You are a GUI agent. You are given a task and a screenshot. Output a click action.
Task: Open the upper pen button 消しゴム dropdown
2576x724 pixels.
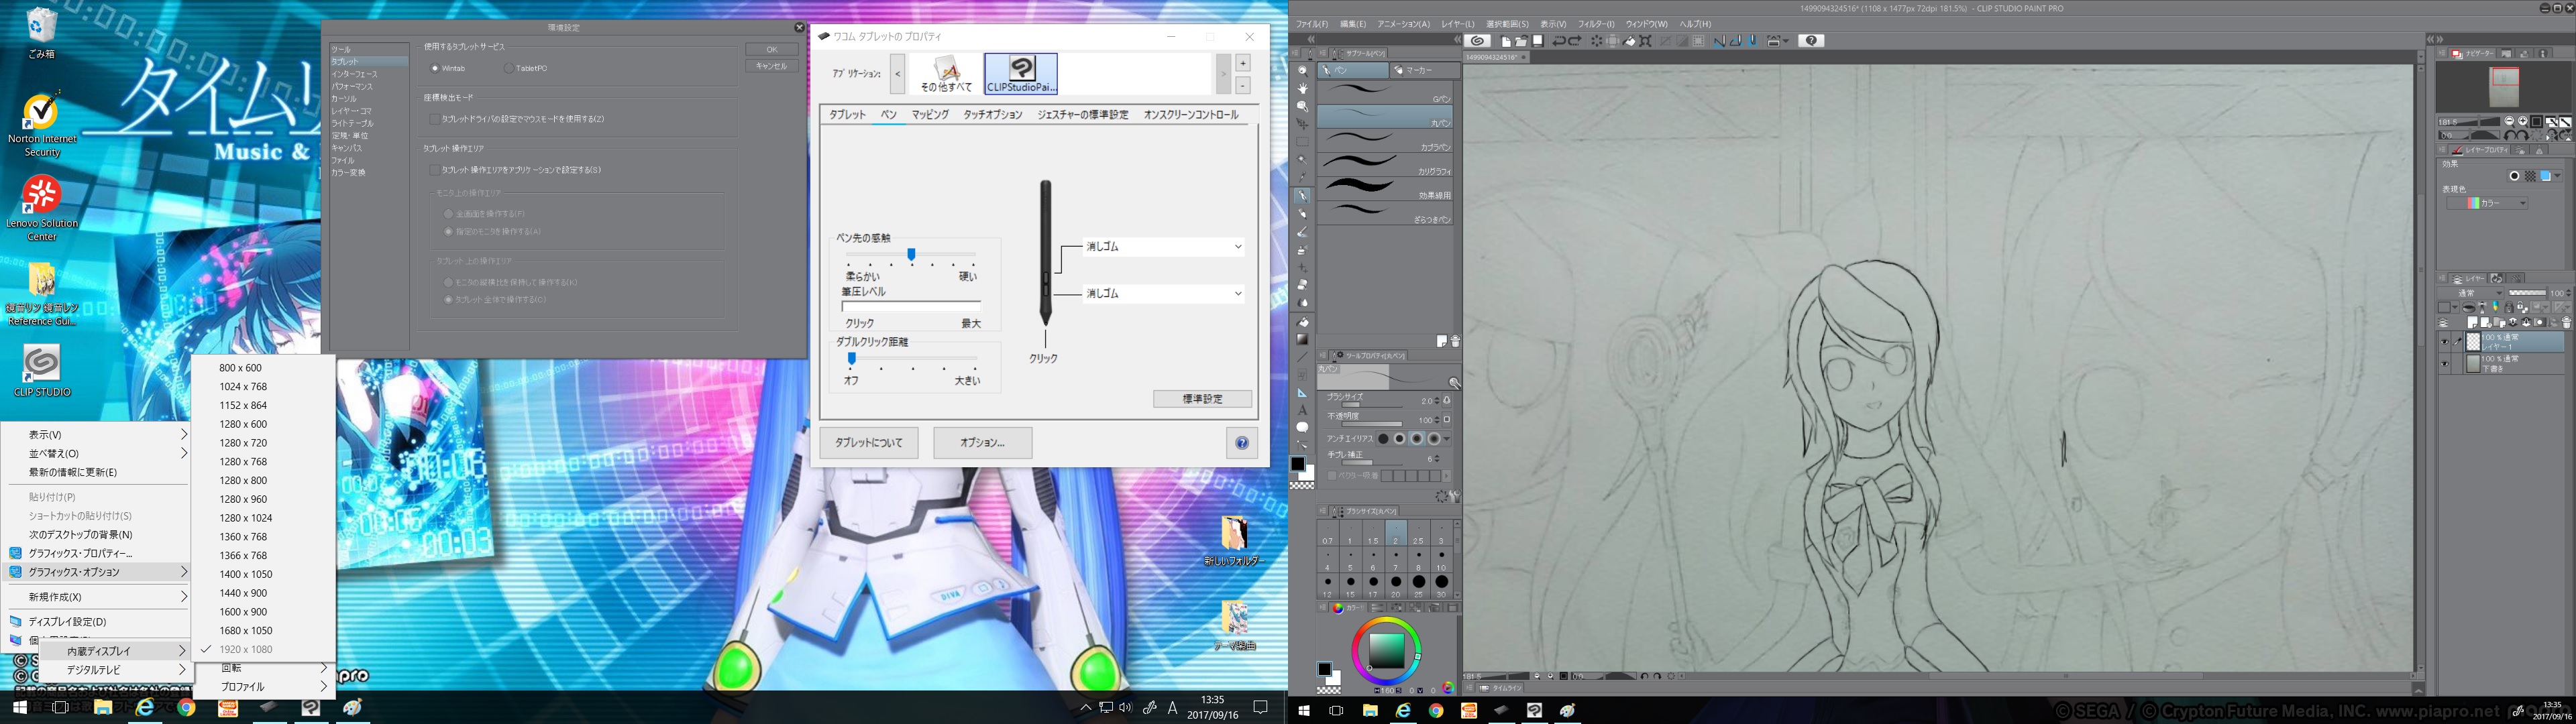[1164, 246]
